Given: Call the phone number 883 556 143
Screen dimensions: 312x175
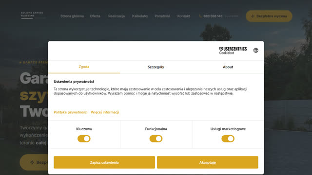Looking at the screenshot, I should (213, 16).
